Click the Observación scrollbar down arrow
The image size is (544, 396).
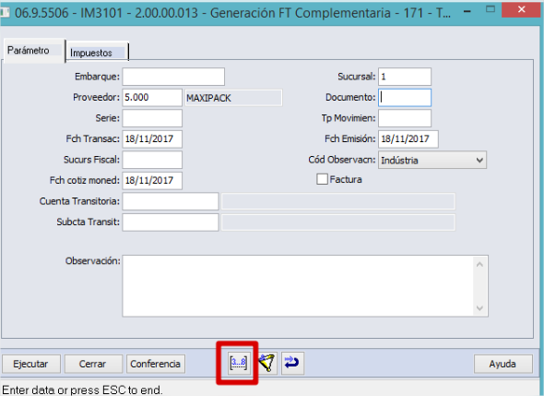pyautogui.click(x=479, y=307)
